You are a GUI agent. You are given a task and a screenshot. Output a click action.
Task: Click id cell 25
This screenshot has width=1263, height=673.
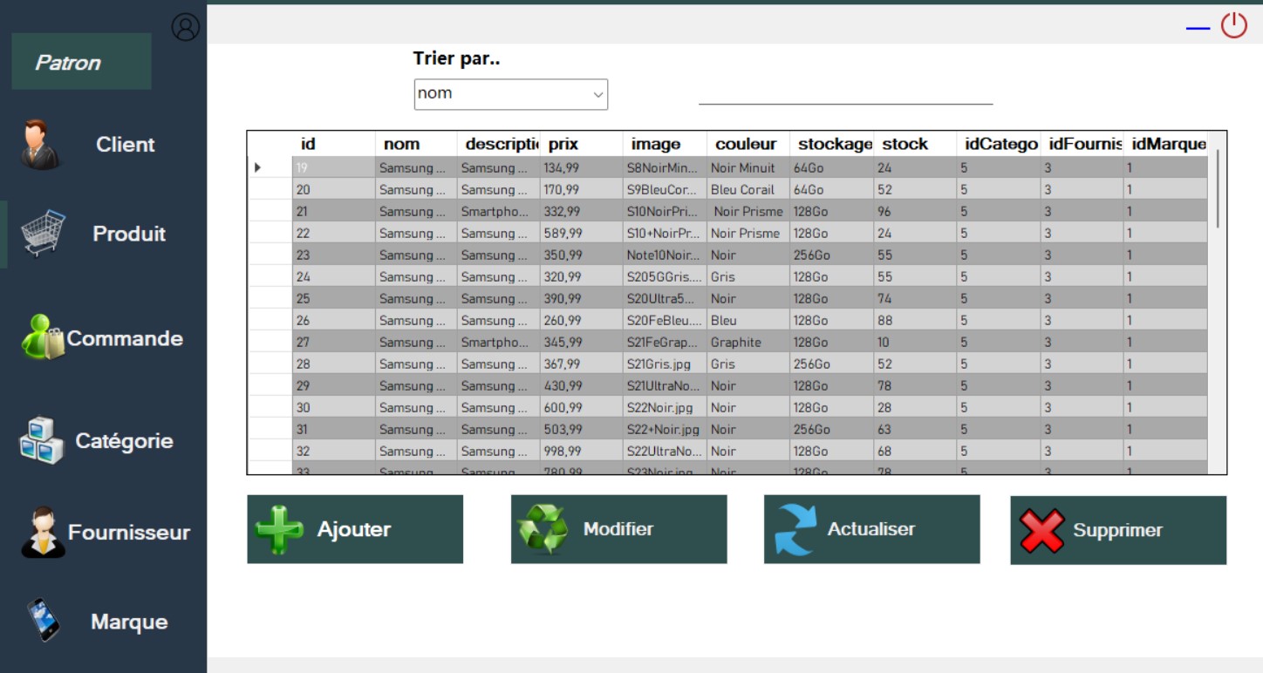pyautogui.click(x=334, y=298)
